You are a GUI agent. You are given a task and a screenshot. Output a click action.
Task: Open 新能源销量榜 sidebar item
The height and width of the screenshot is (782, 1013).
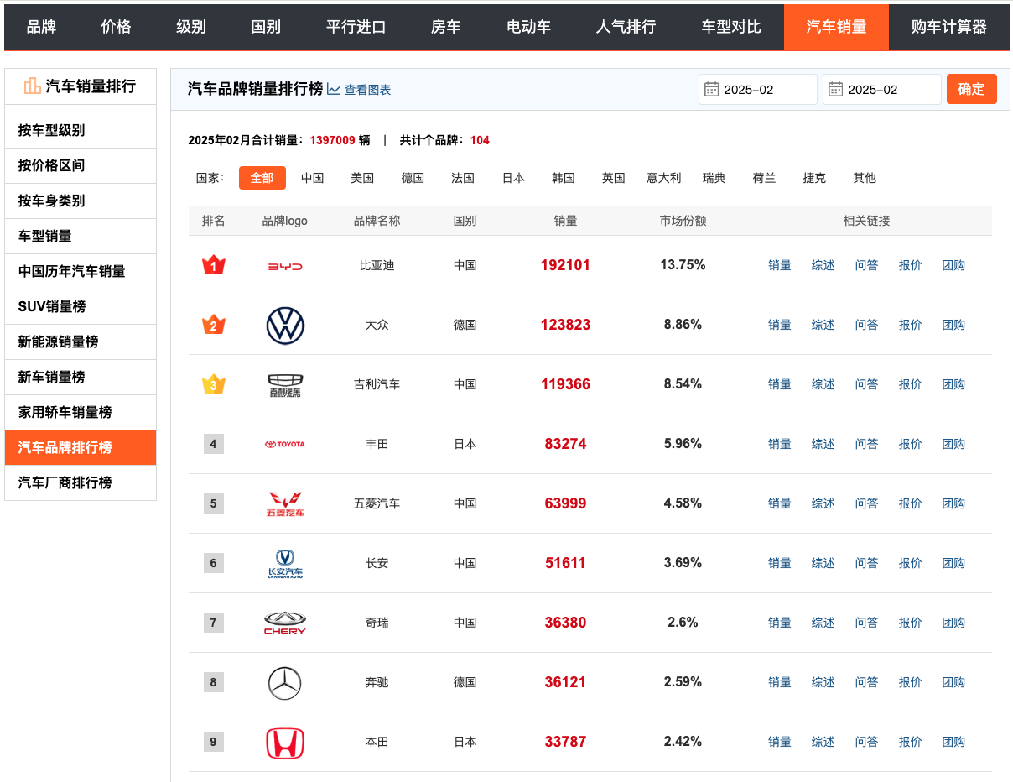81,341
